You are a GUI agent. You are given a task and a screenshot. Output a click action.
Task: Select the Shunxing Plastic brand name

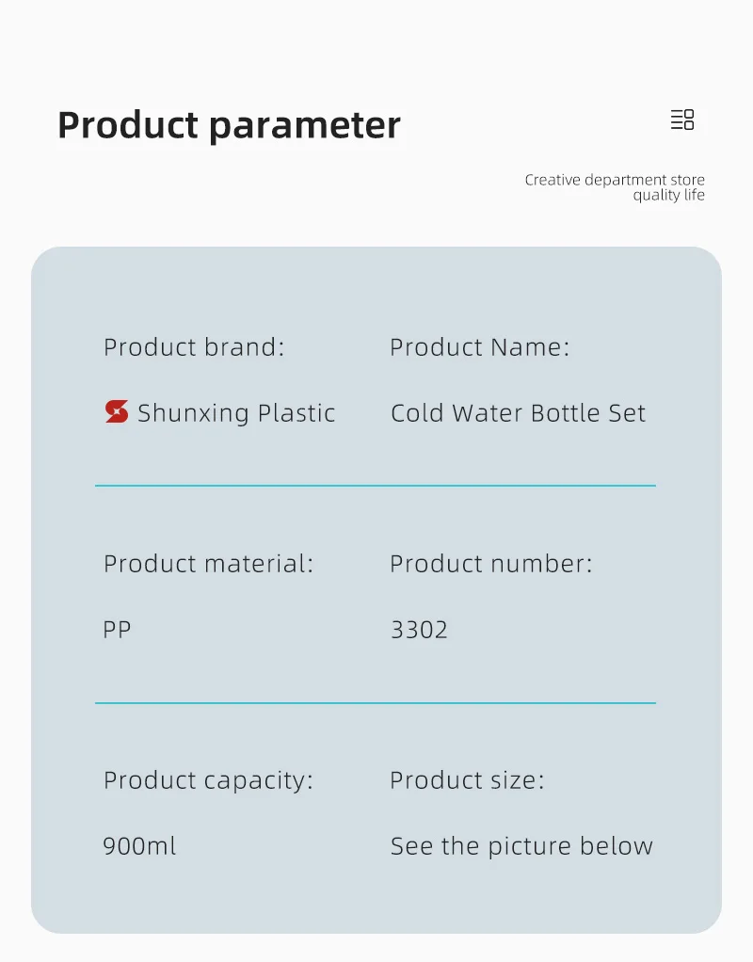click(236, 413)
